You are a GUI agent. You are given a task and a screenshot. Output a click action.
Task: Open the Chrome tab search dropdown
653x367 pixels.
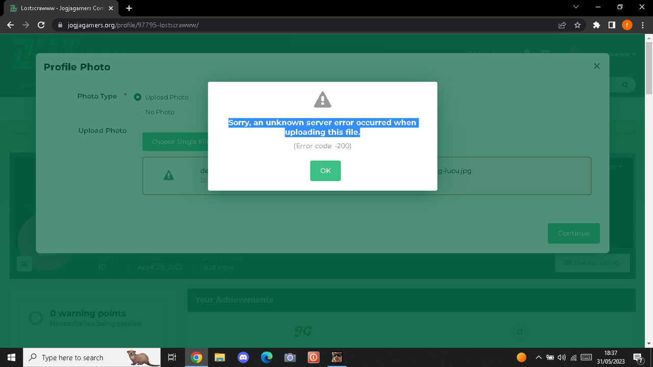(576, 7)
